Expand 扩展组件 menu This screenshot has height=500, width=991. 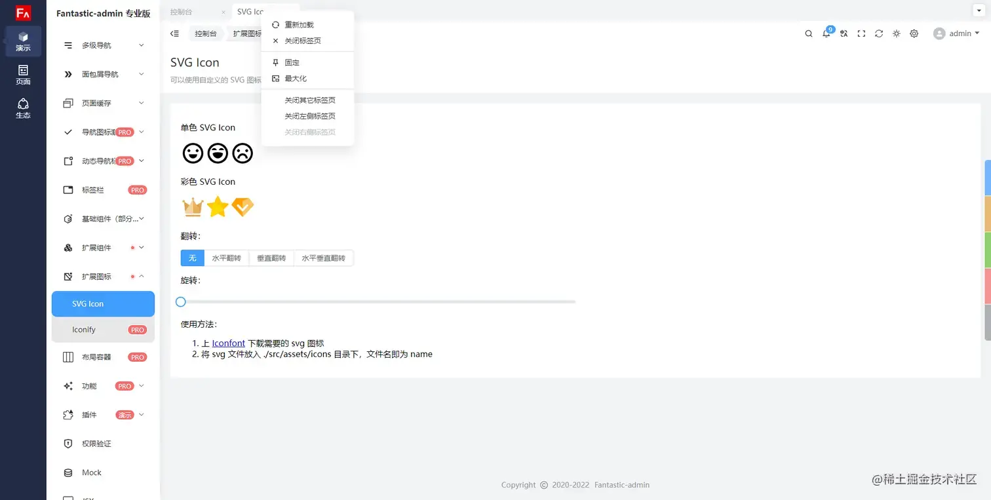pyautogui.click(x=105, y=247)
